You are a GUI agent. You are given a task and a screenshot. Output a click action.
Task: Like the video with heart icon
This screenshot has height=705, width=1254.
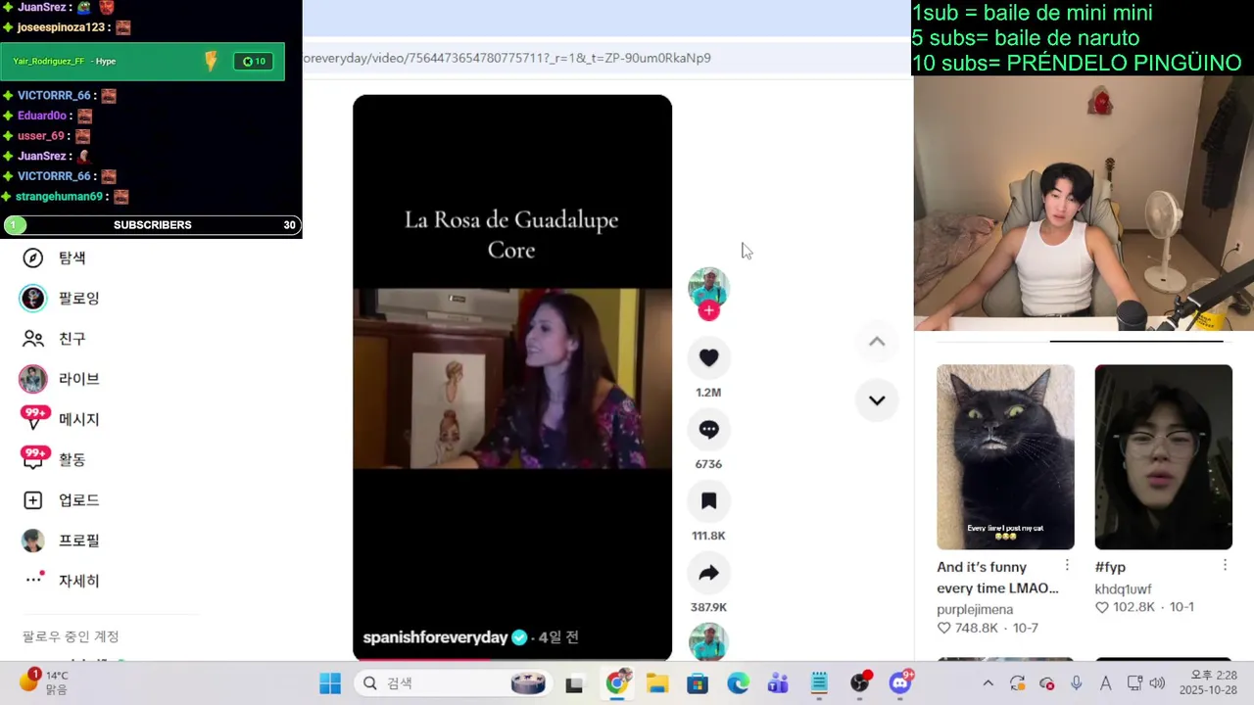(708, 357)
